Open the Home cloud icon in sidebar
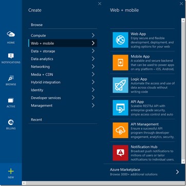 coord(11,34)
